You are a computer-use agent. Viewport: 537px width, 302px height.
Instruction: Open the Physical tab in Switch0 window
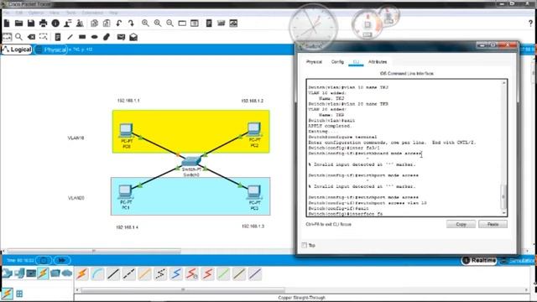(314, 62)
